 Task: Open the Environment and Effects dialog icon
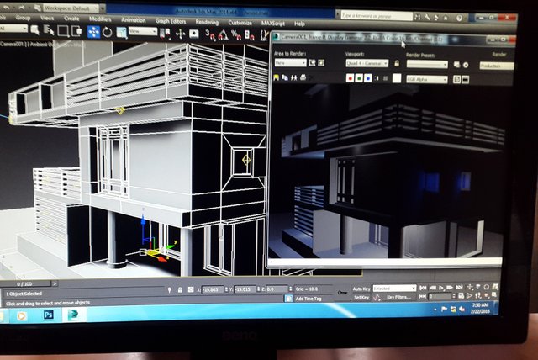466,65
